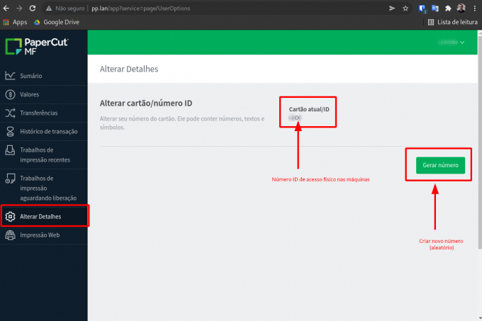Screen dimensions: 482x321
Task: Open Lista de leitura
Action: 453,22
